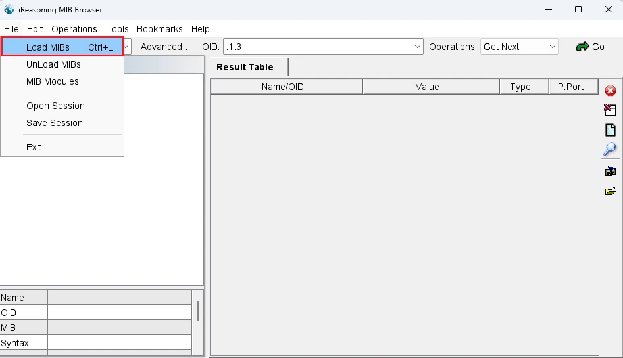623x358 pixels.
Task: Open the Operations dropdown showing Get Next
Action: [519, 47]
